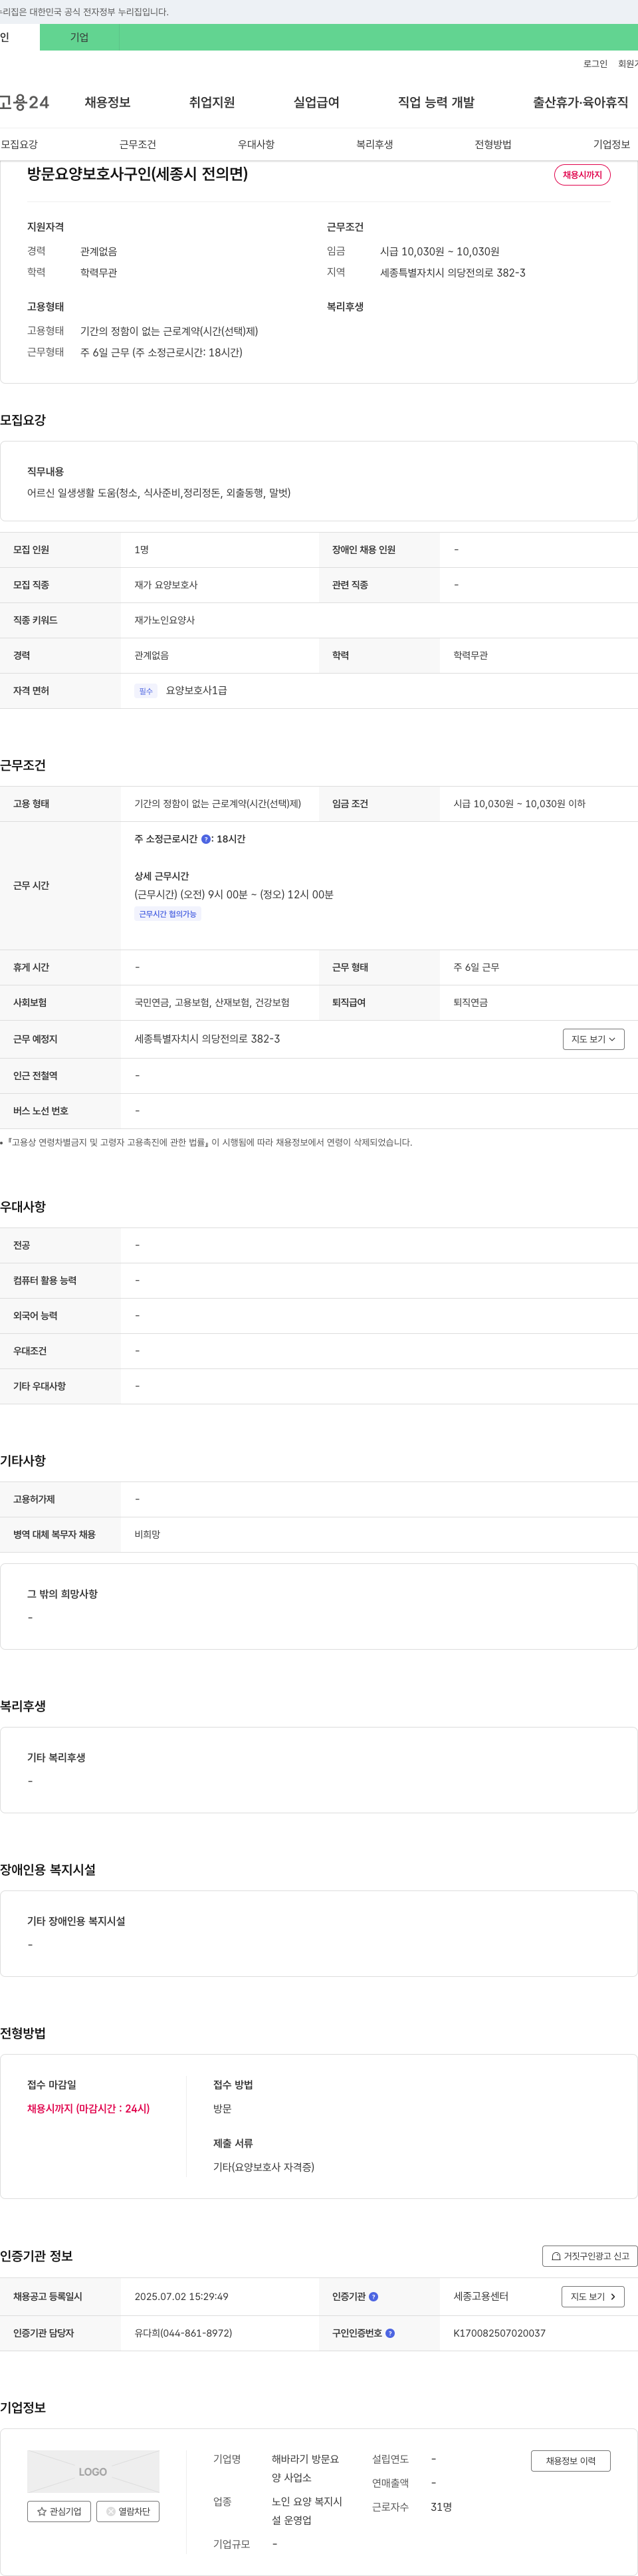Click the company name 해바라기 방문요양 사업소

[306, 2468]
